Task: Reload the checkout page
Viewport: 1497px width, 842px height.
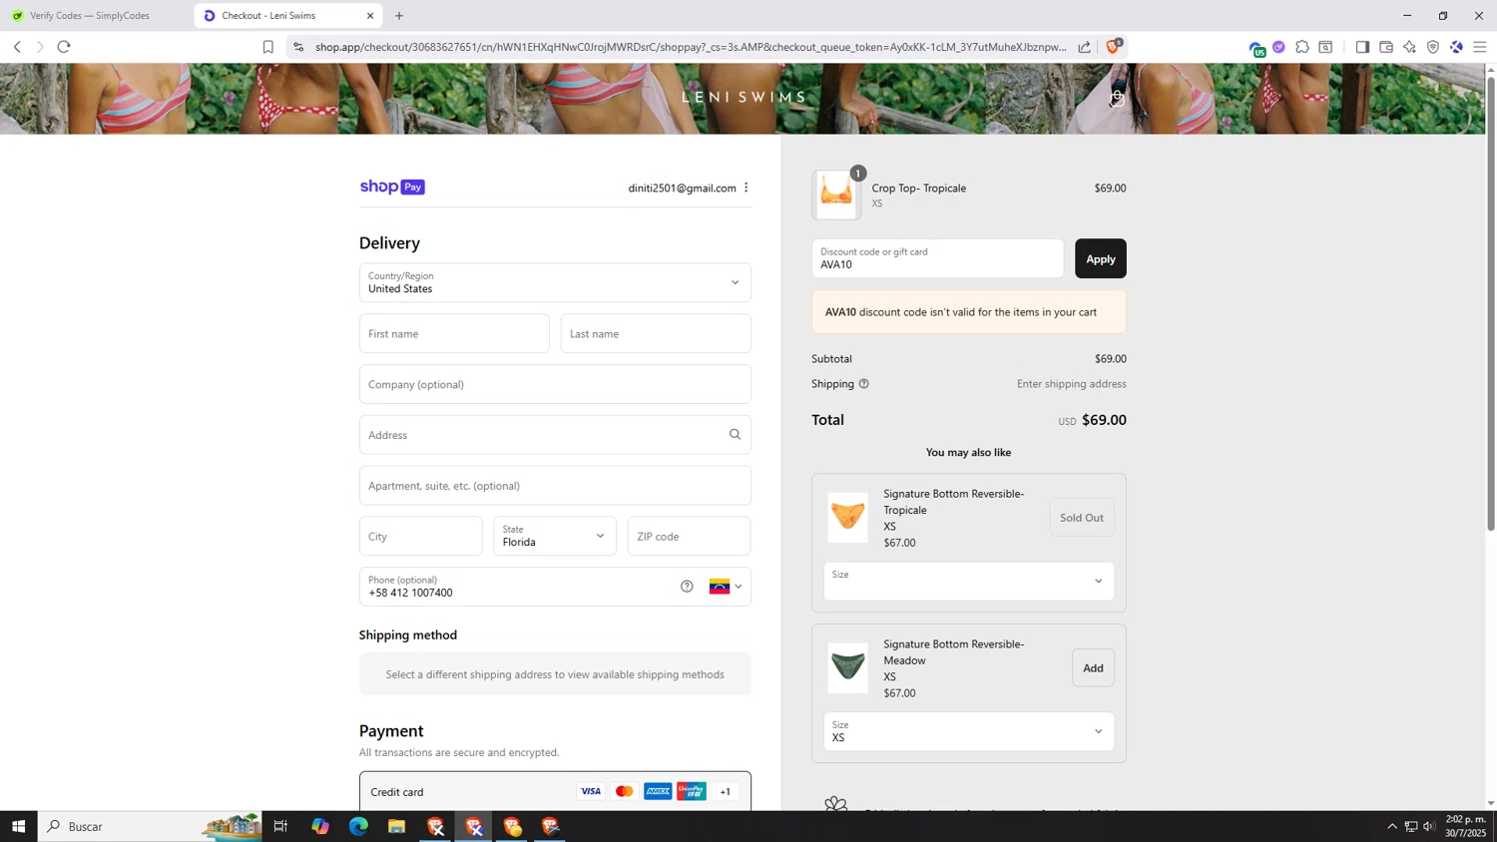Action: pos(64,47)
